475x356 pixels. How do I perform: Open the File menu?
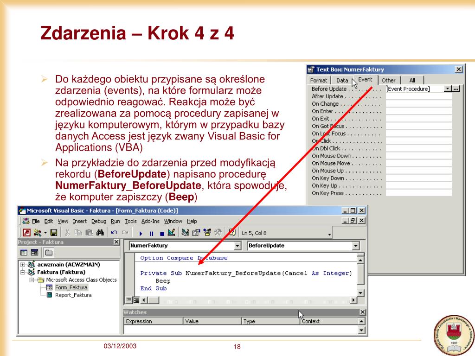coord(36,221)
